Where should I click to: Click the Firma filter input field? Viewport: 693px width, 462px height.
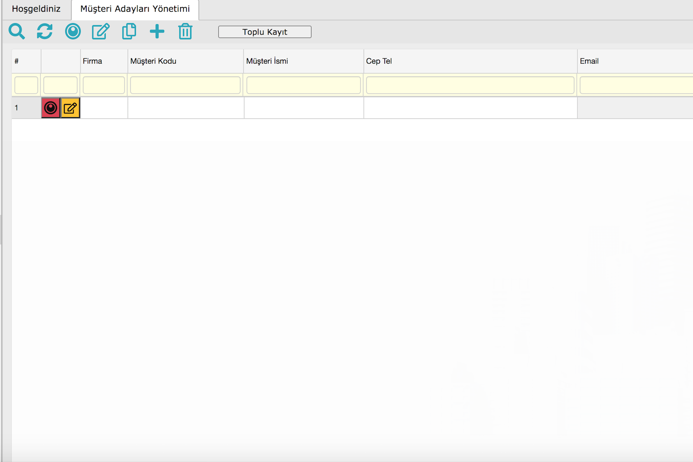(104, 85)
